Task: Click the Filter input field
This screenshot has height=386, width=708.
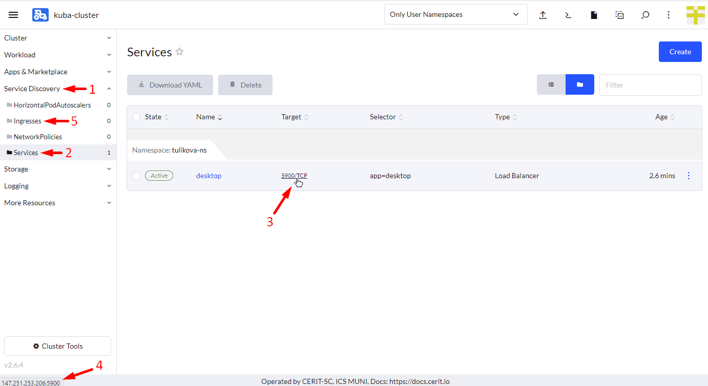Action: [650, 85]
